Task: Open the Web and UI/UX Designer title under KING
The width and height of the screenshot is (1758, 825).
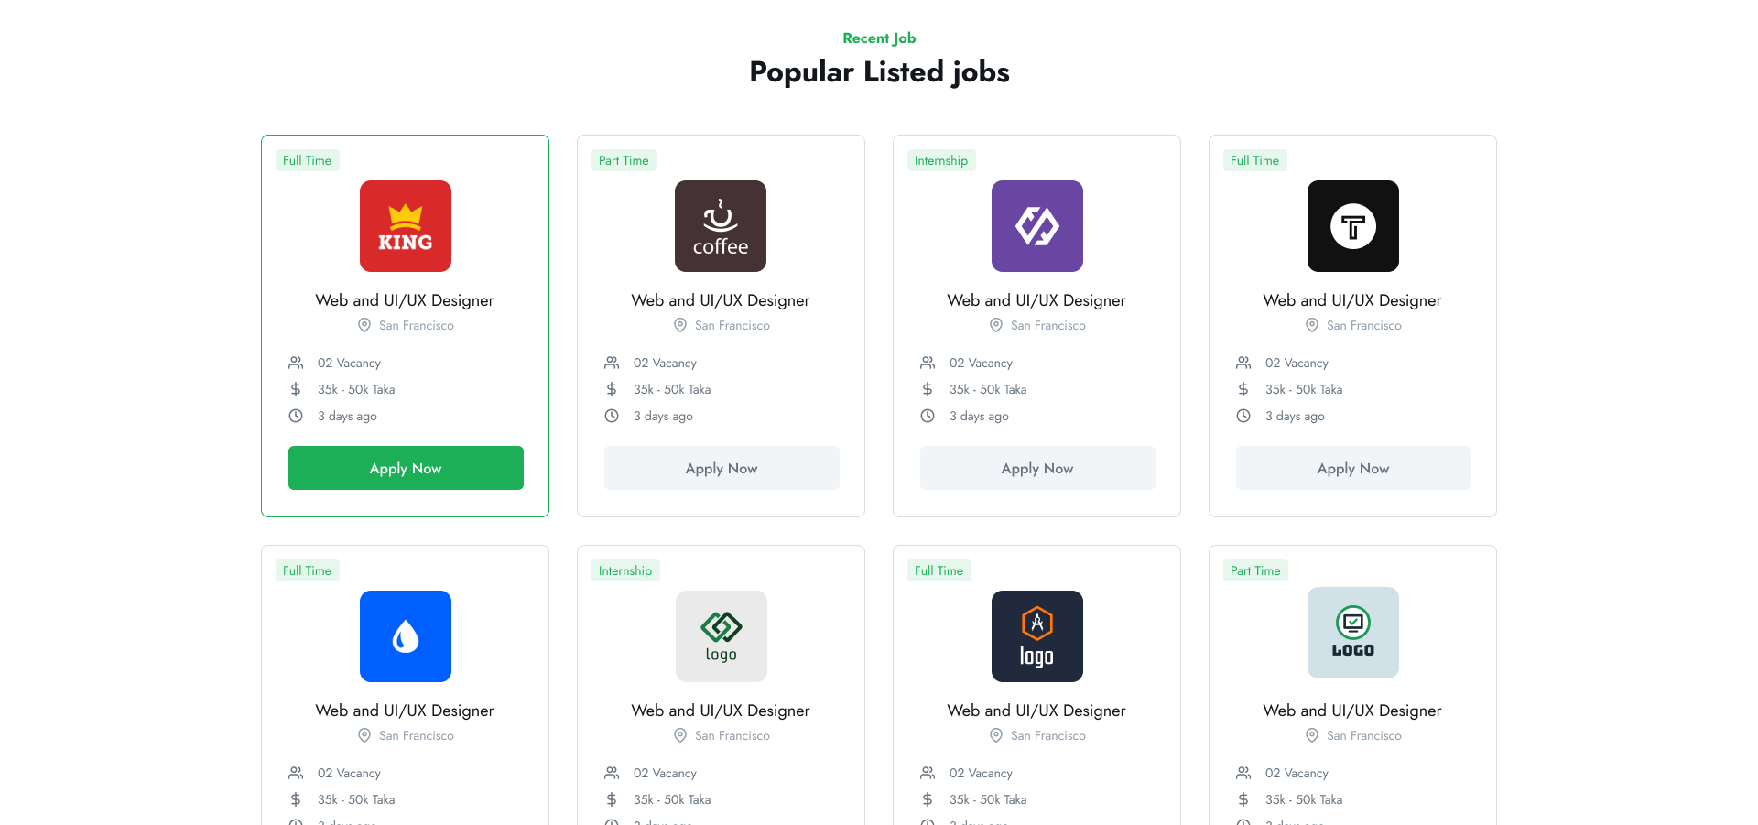Action: coord(405,300)
